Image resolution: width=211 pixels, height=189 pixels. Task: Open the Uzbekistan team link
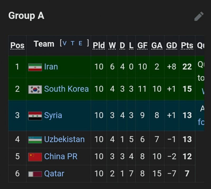click(x=64, y=139)
